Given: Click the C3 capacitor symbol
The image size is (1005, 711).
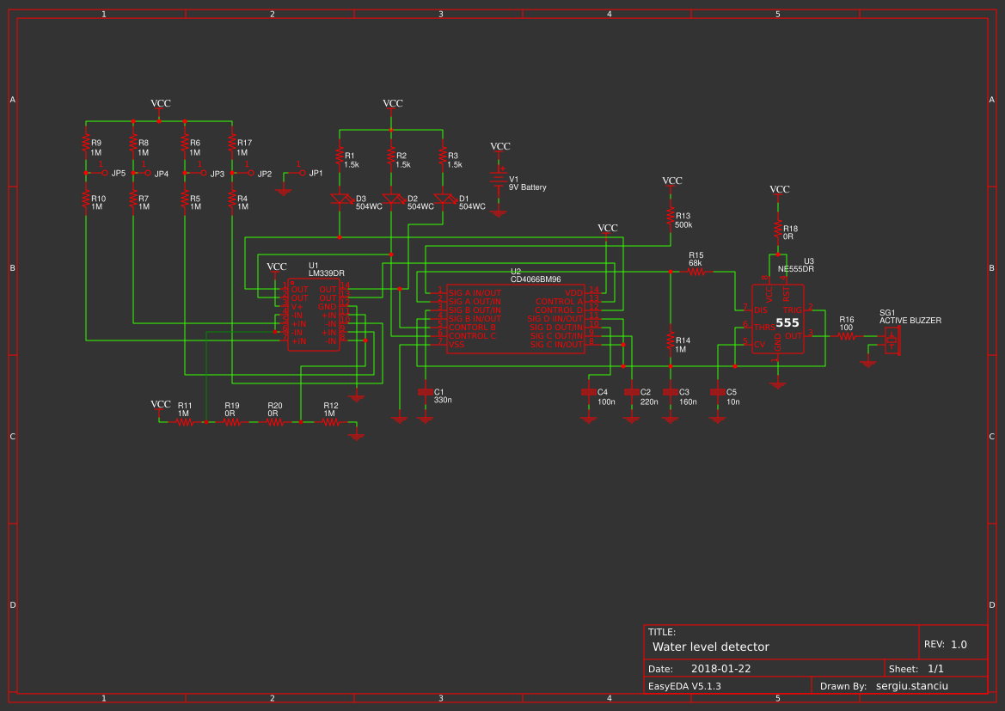Looking at the screenshot, I should [671, 392].
